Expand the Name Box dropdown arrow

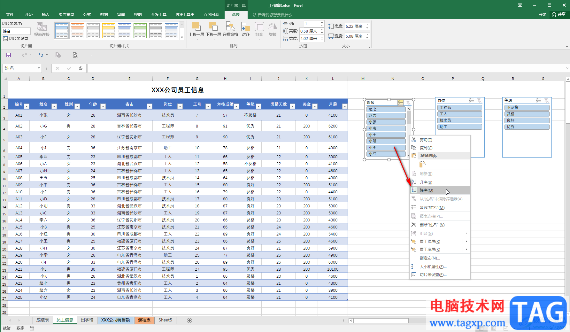[x=39, y=68]
